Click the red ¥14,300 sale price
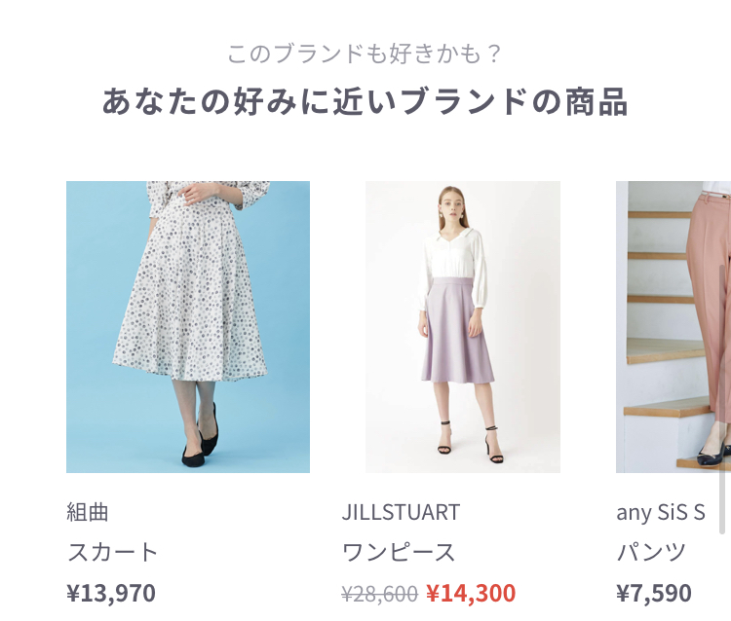The width and height of the screenshot is (731, 621). (x=471, y=593)
